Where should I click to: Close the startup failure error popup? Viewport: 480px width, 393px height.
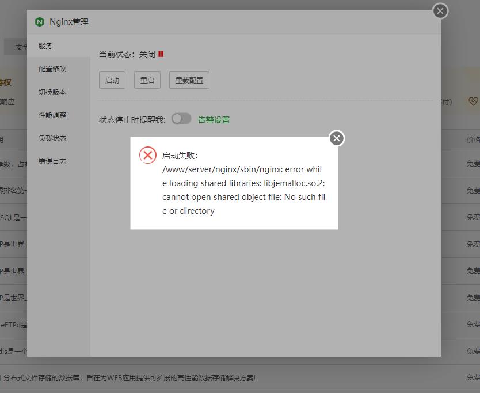337,138
